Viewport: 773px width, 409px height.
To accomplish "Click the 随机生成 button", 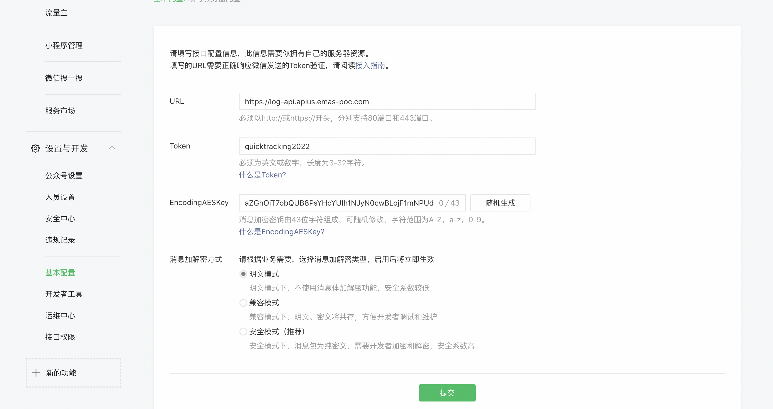I will click(x=500, y=203).
